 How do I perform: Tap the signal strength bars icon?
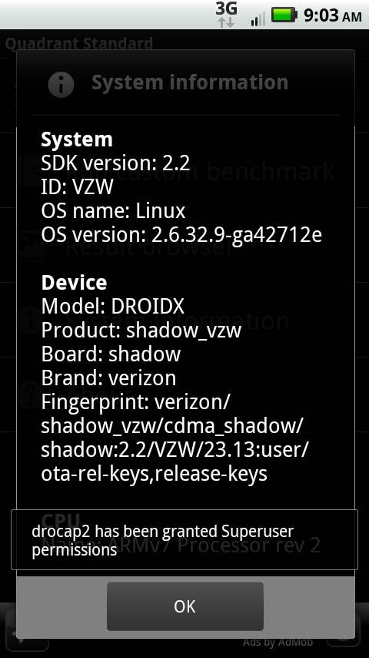coord(258,19)
